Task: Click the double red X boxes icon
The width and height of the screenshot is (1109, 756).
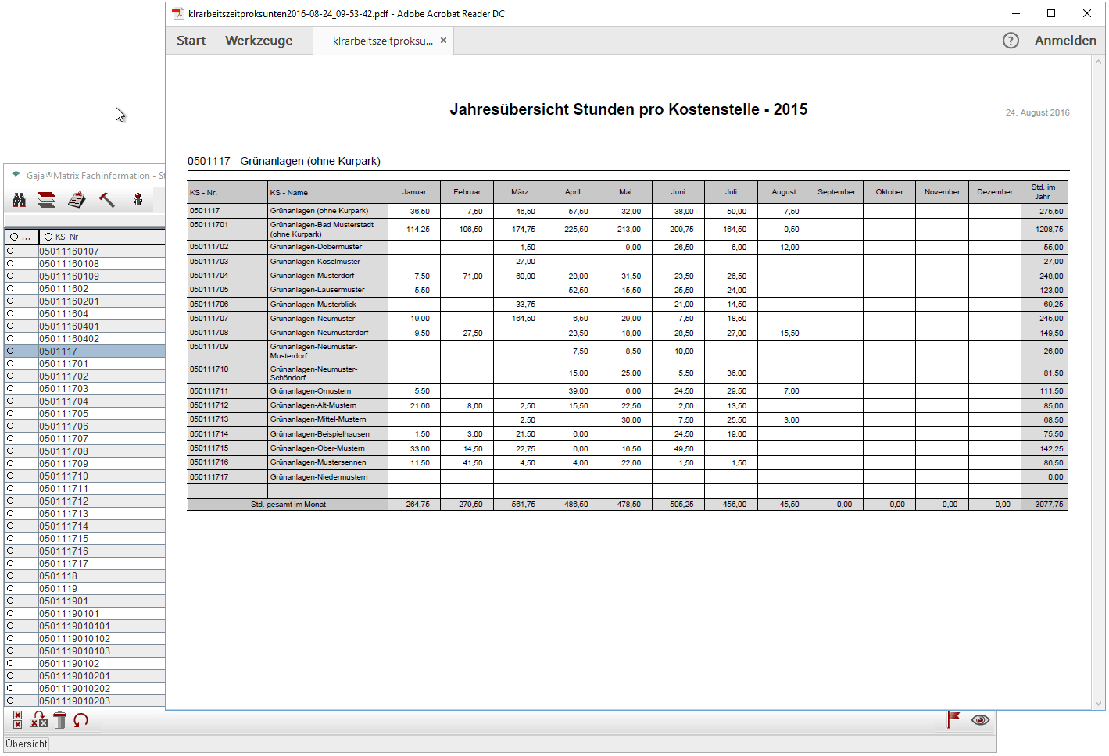Action: [18, 720]
